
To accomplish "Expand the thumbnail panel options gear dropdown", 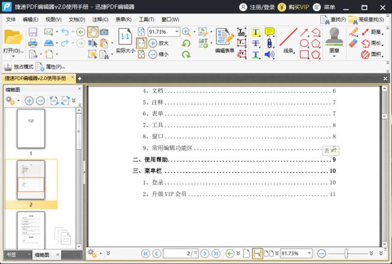I will point(12,100).
